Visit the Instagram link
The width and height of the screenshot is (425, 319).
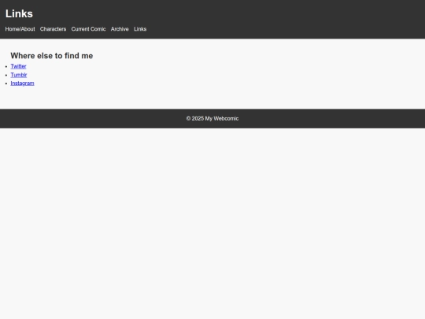pos(22,83)
